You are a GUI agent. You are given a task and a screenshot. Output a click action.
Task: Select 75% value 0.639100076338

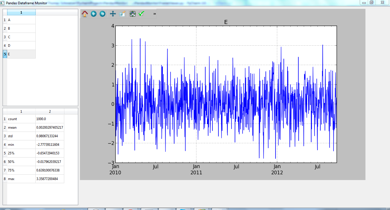tap(50, 170)
